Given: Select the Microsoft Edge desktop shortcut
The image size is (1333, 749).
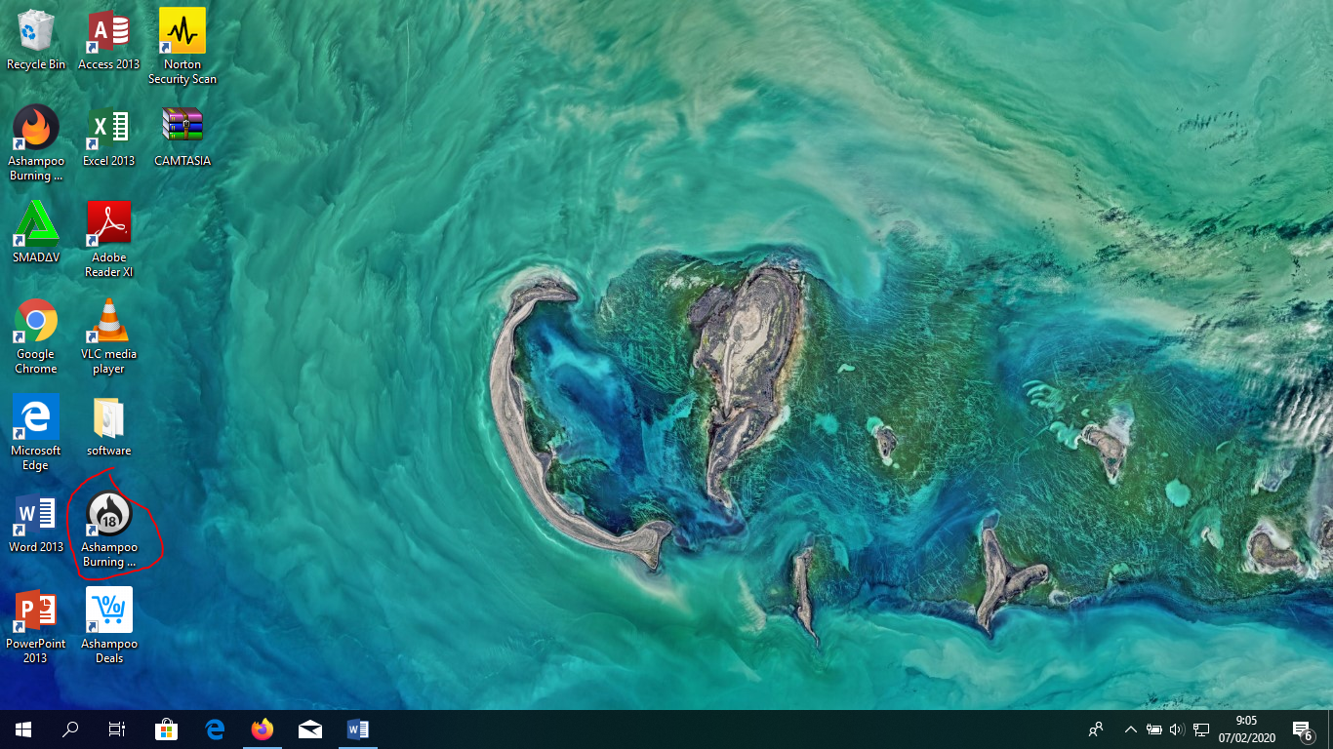Looking at the screenshot, I should (x=36, y=433).
